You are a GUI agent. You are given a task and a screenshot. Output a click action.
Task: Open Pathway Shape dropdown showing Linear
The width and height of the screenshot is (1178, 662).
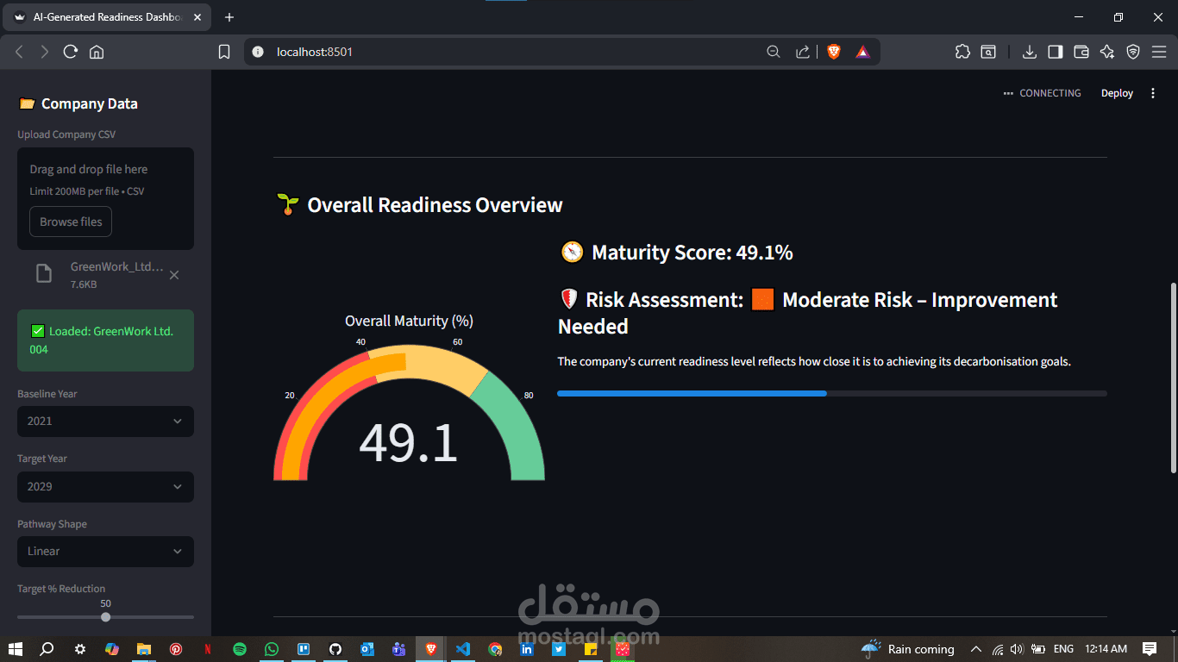coord(105,551)
